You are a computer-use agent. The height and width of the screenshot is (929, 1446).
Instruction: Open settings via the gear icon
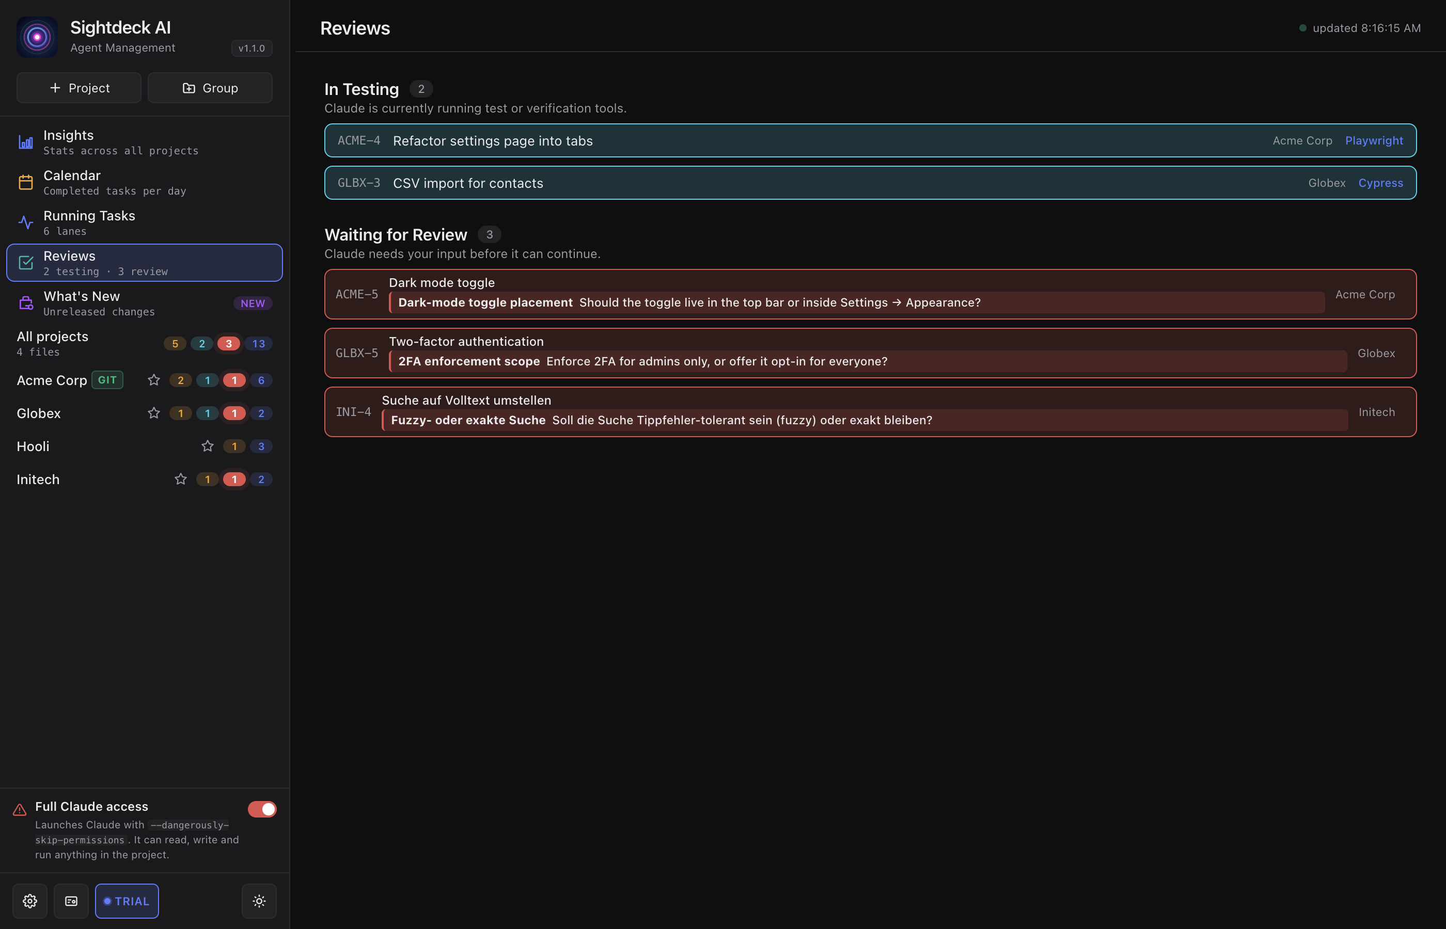click(x=29, y=901)
